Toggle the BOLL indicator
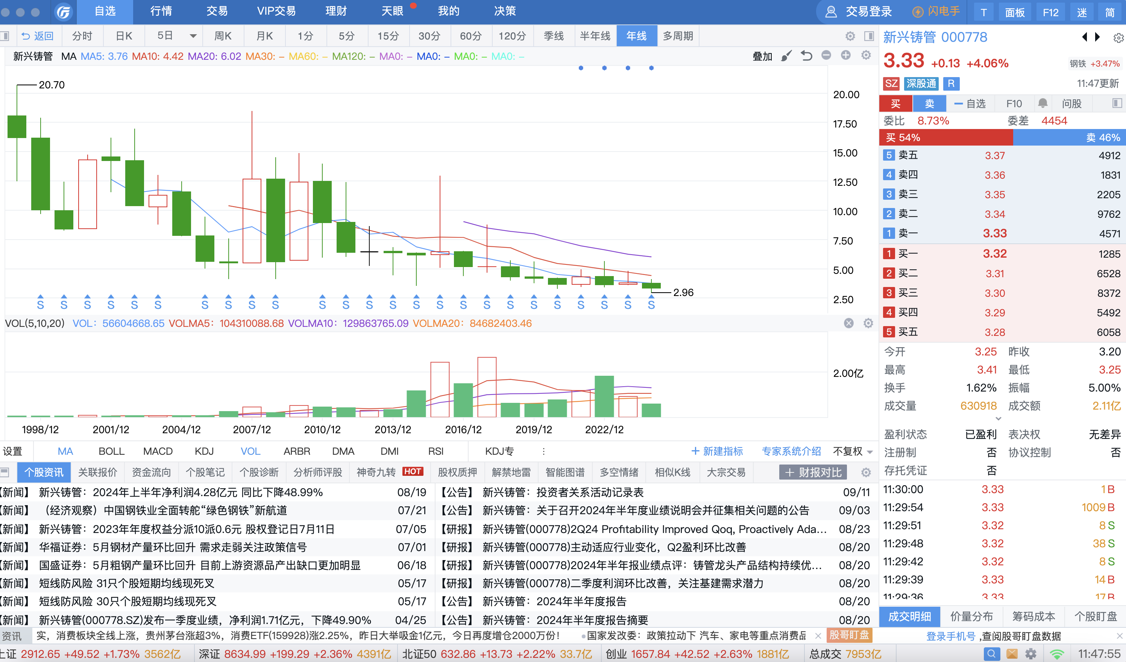This screenshot has height=662, width=1126. [111, 451]
